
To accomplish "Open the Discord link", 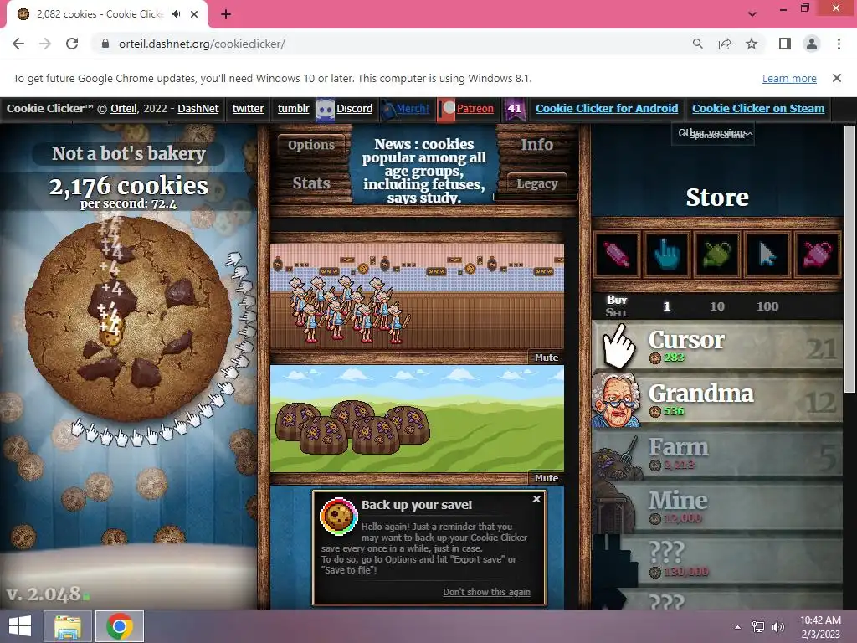I will tap(354, 108).
